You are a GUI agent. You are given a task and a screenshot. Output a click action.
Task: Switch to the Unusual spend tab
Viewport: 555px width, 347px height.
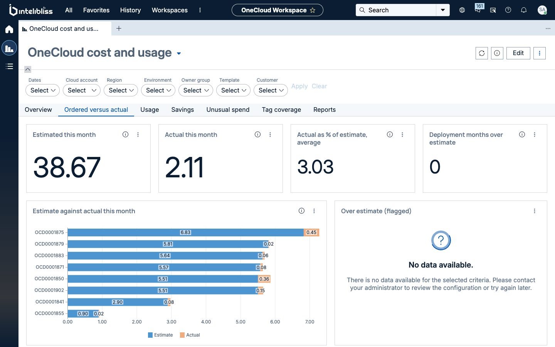coord(228,110)
